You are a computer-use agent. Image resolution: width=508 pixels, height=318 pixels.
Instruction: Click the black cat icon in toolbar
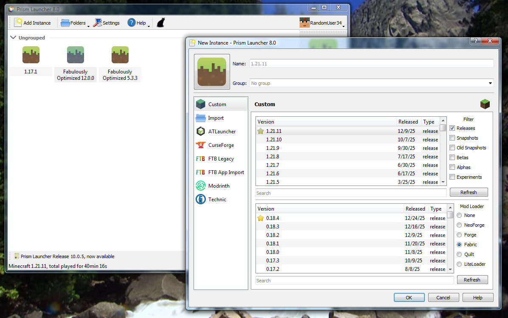pyautogui.click(x=160, y=23)
